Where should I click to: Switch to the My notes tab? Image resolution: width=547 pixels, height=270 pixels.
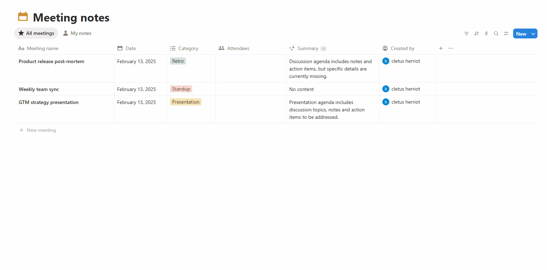[x=77, y=33]
